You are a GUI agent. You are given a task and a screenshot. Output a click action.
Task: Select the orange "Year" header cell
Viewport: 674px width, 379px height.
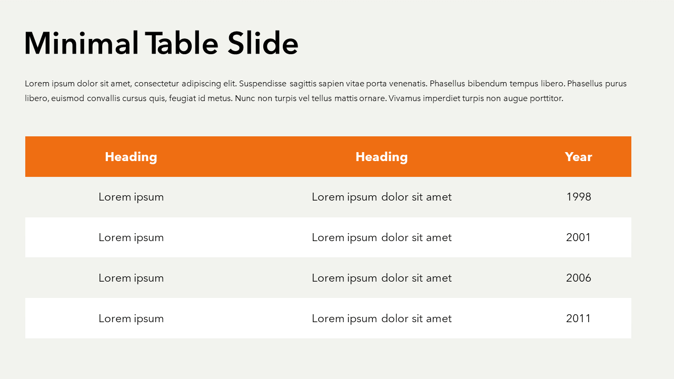578,157
